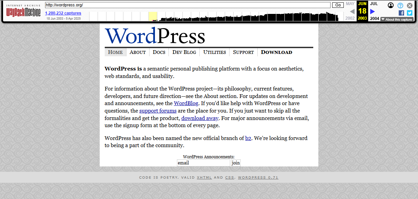Screen dimensions: 418x199
Task: Open the Wayback help question icon
Action: point(400,5)
